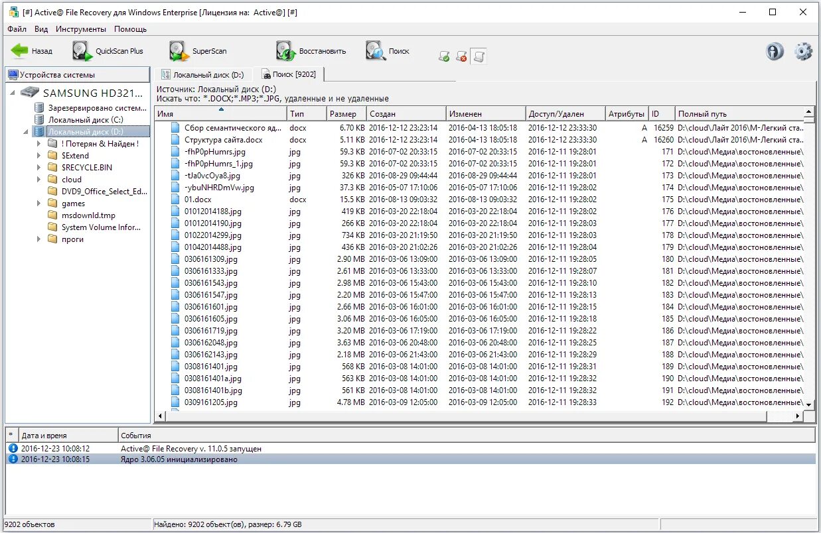Image resolution: width=821 pixels, height=533 pixels.
Task: Click the horizontal scrollbar left arrow of file list
Action: [161, 416]
